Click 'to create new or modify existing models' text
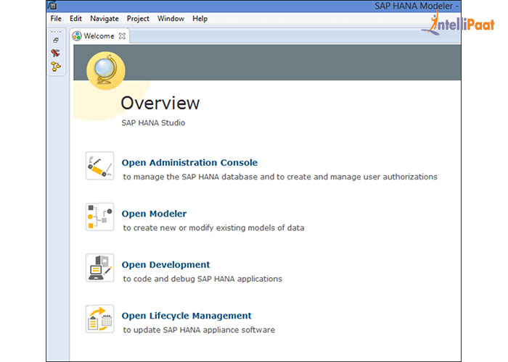The height and width of the screenshot is (362, 508). [x=213, y=228]
